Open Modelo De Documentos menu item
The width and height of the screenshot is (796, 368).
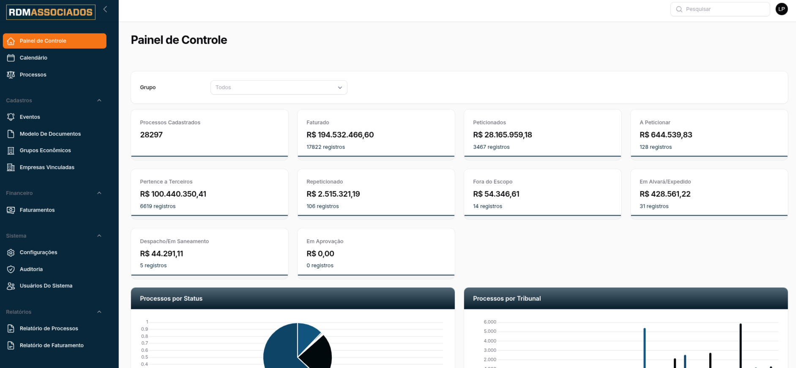pyautogui.click(x=50, y=134)
